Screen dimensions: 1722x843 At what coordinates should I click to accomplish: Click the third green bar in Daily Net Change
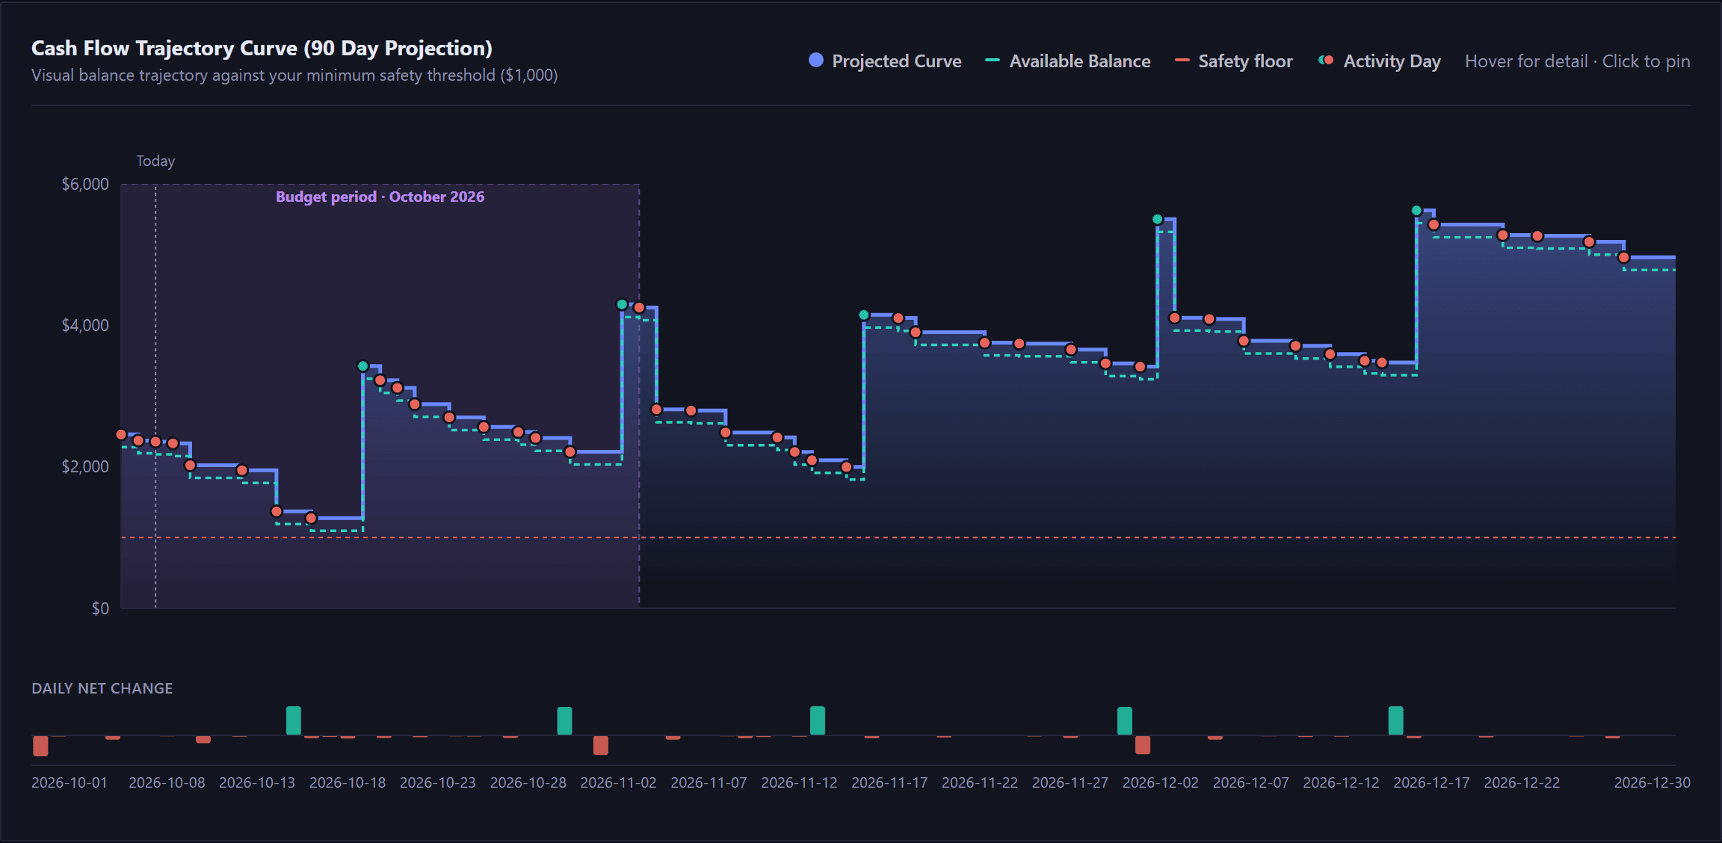tap(818, 720)
